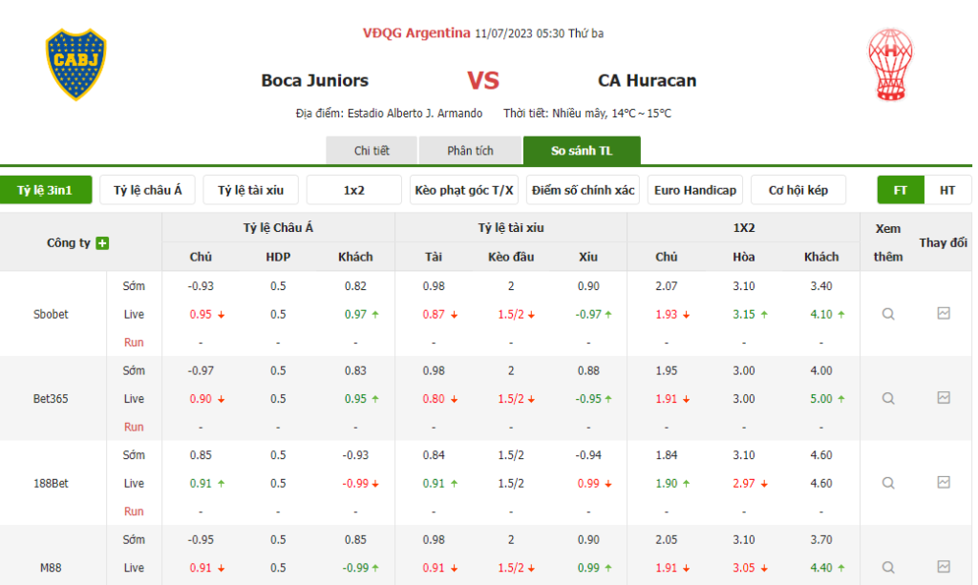Show 188Bet odds change chart icon
This screenshot has height=585, width=978.
pyautogui.click(x=944, y=482)
